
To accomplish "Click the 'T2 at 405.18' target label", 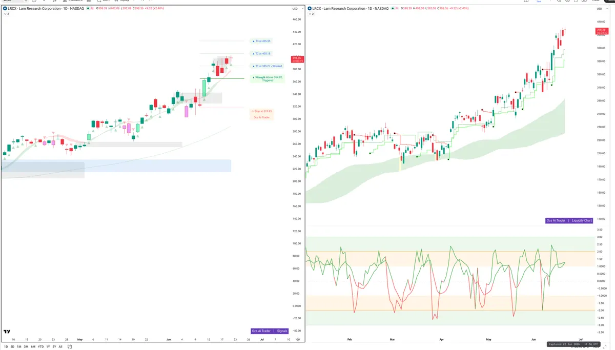I will coord(262,53).
